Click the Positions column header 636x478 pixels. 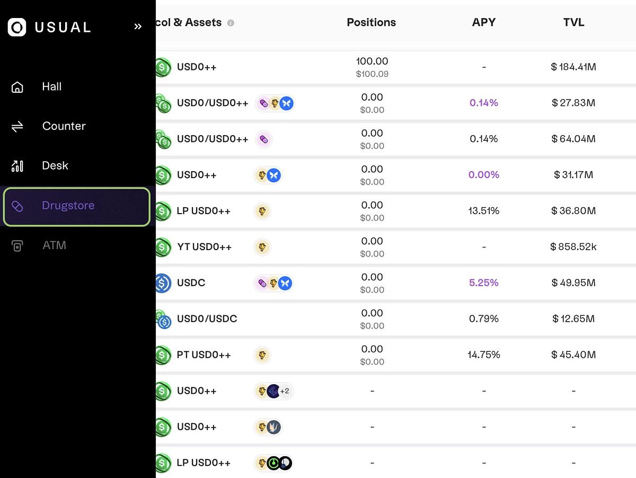[x=372, y=22]
